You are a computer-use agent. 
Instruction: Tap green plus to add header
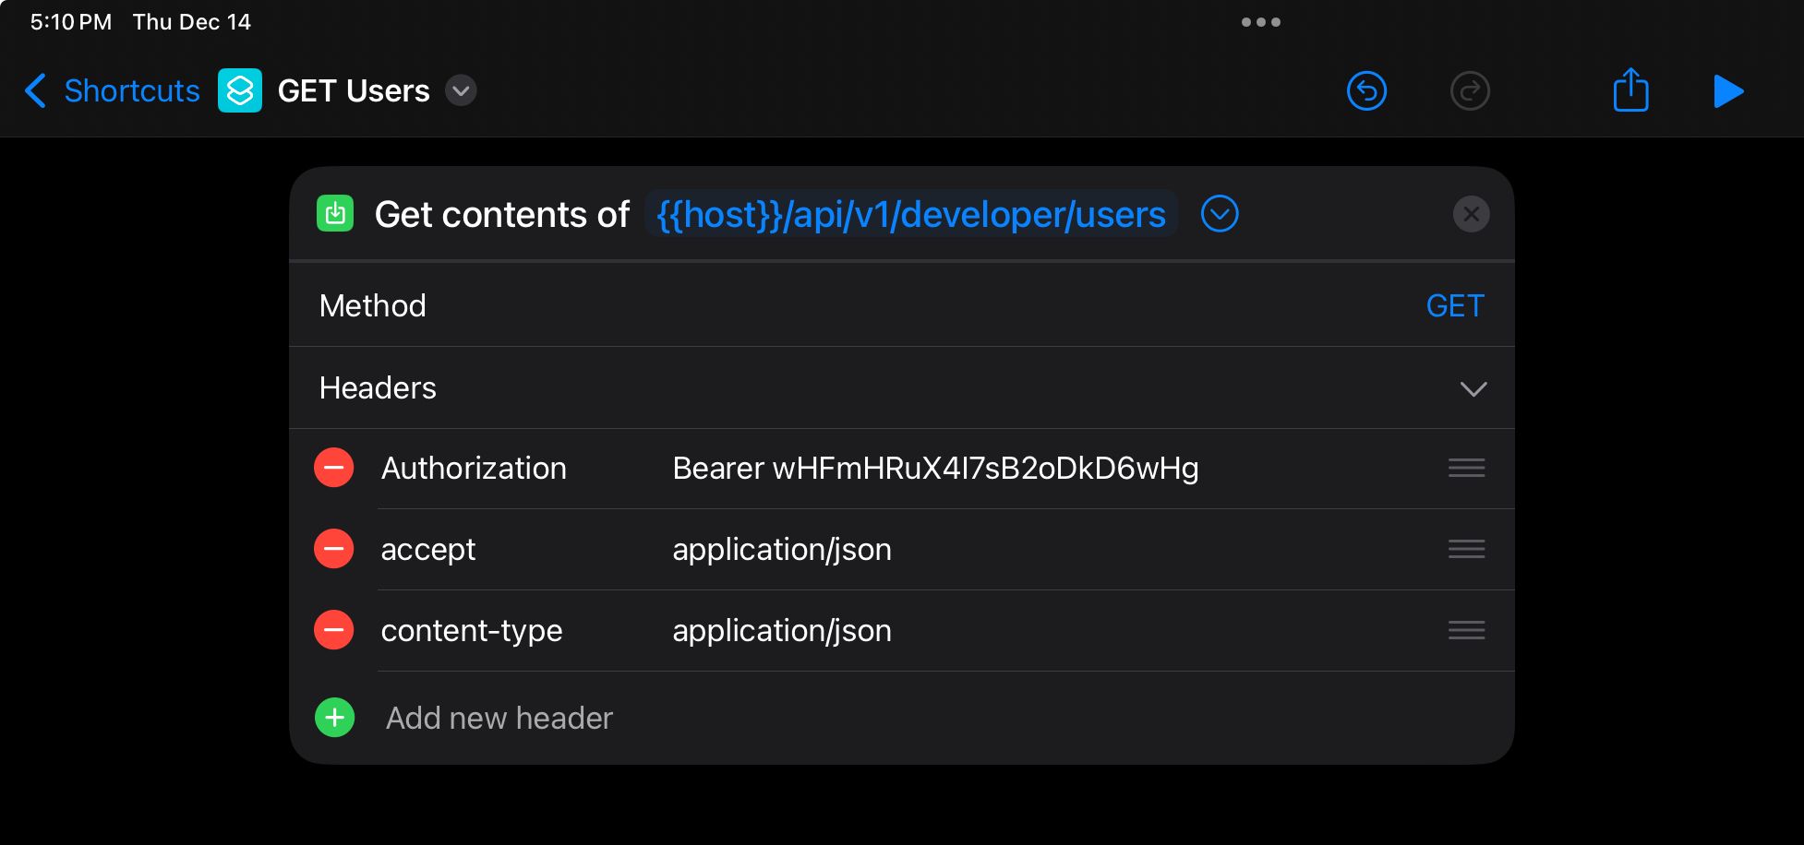coord(334,718)
